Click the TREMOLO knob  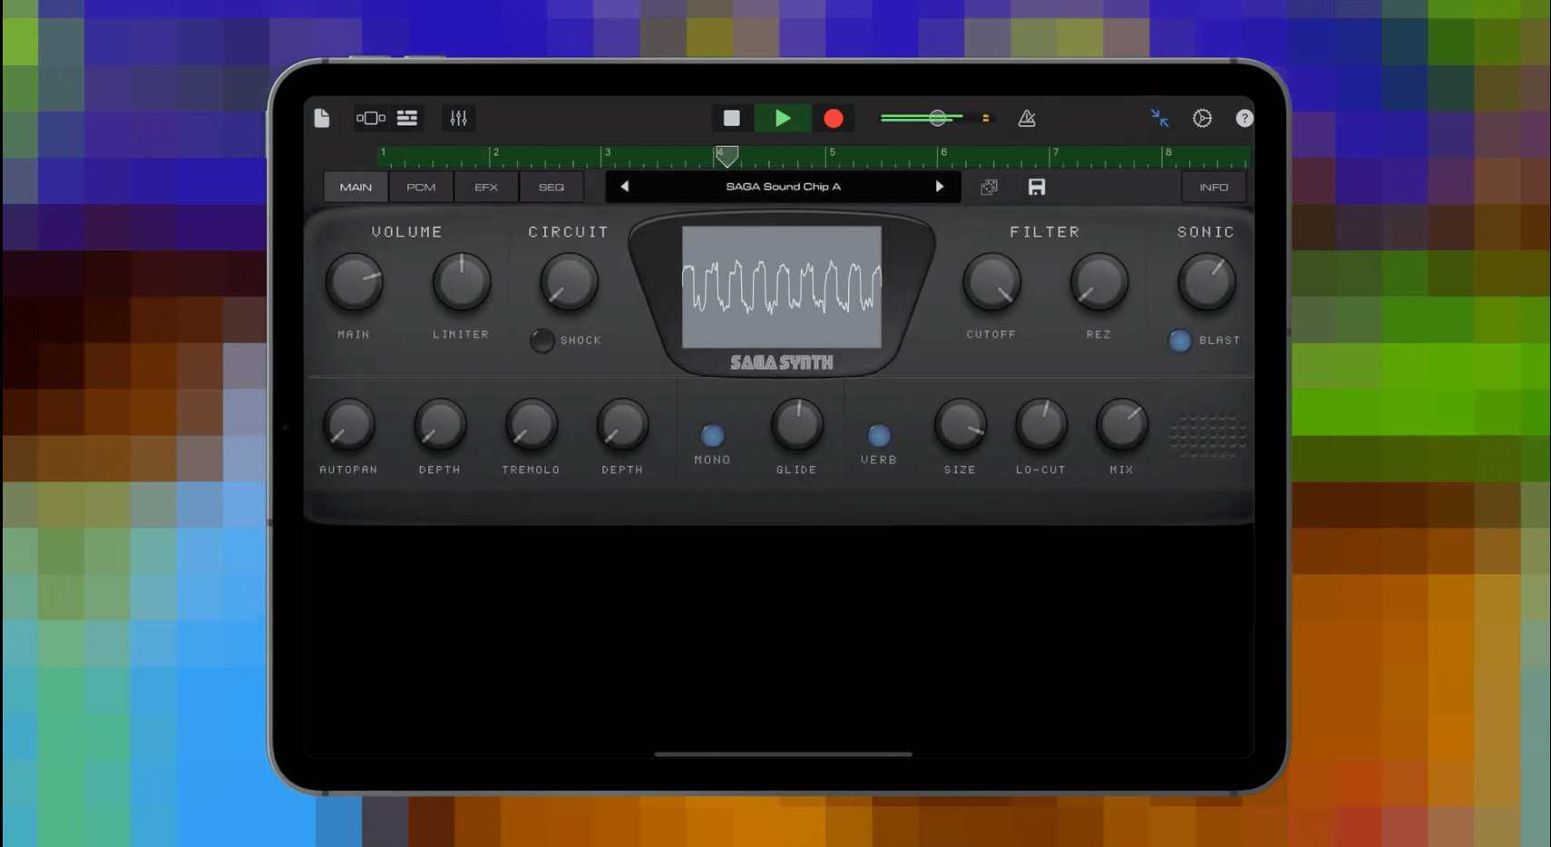531,424
